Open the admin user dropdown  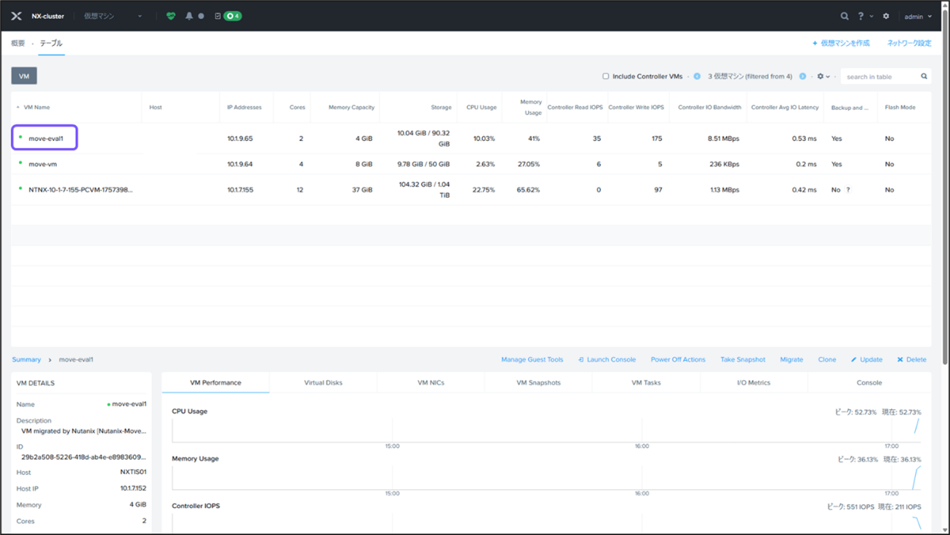[x=917, y=16]
